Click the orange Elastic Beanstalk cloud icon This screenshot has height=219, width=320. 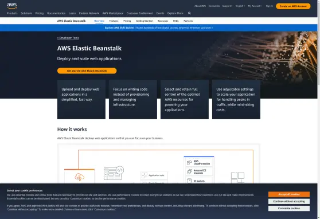click(x=79, y=177)
